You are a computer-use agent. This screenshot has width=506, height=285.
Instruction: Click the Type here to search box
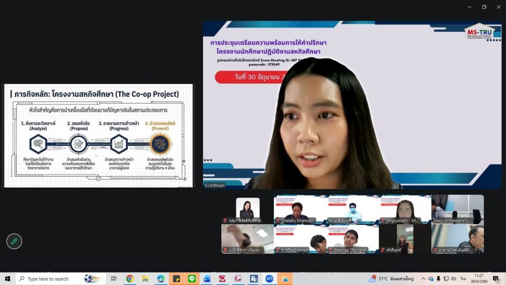coord(61,279)
